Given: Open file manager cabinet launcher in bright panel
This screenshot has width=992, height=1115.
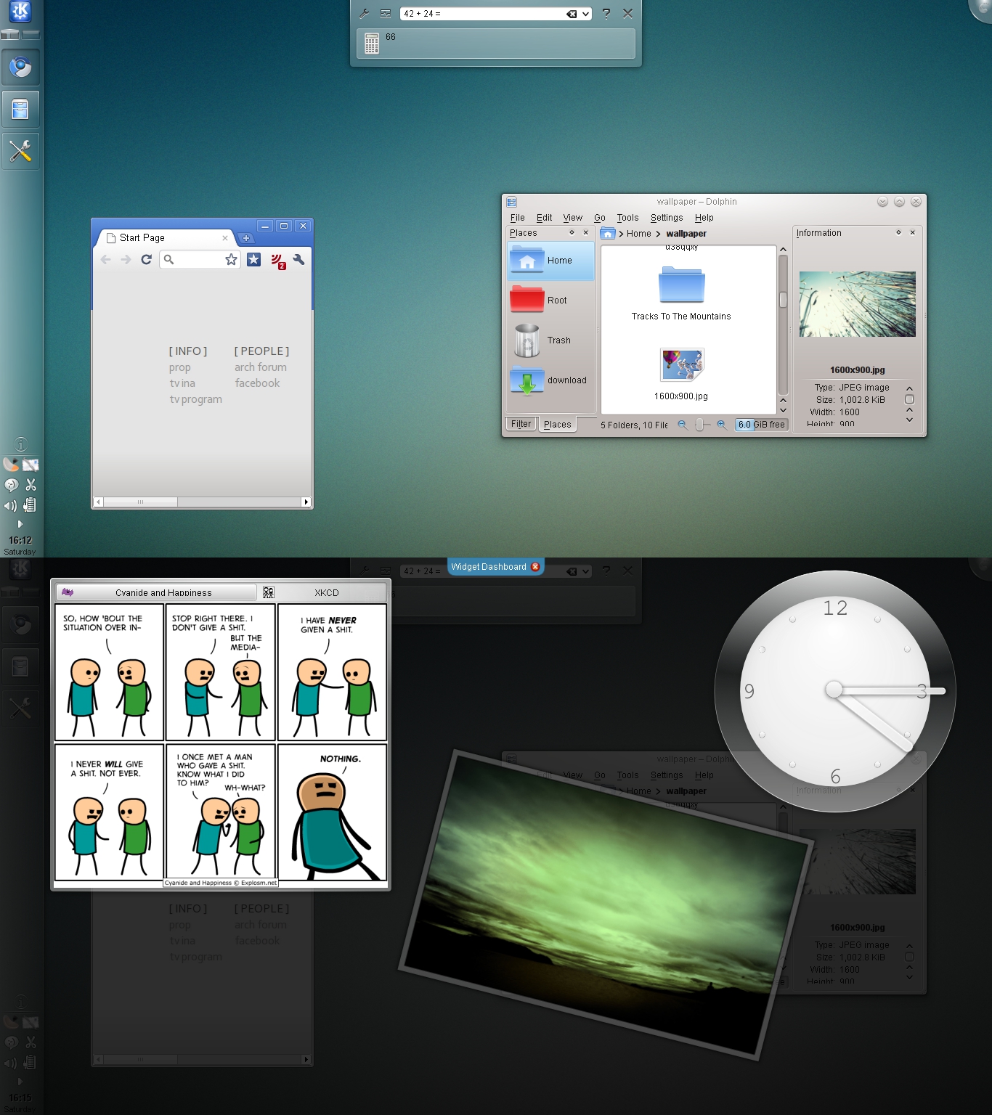Looking at the screenshot, I should click(x=20, y=110).
